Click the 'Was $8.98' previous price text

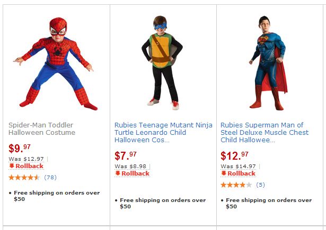[x=131, y=166]
